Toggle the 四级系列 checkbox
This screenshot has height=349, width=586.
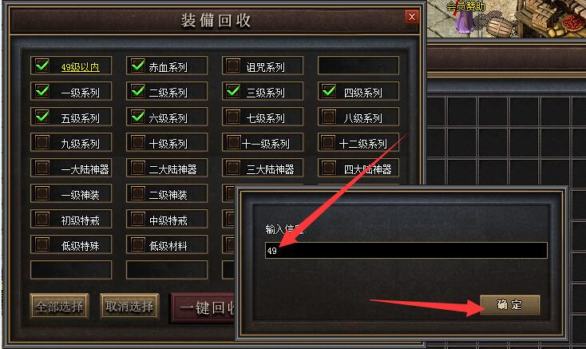pyautogui.click(x=329, y=91)
